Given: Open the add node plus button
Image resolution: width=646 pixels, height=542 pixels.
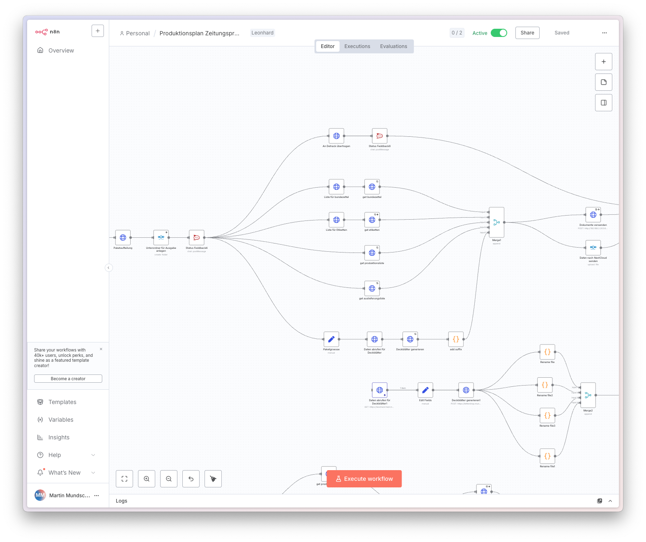Looking at the screenshot, I should (x=604, y=62).
